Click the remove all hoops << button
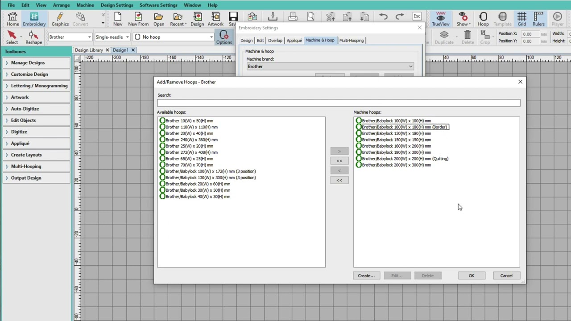 (x=339, y=180)
